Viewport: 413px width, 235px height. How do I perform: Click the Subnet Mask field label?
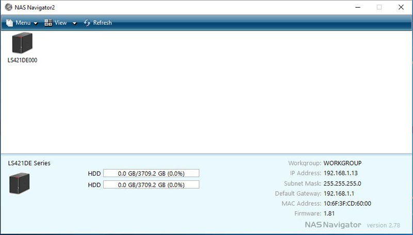tap(303, 183)
